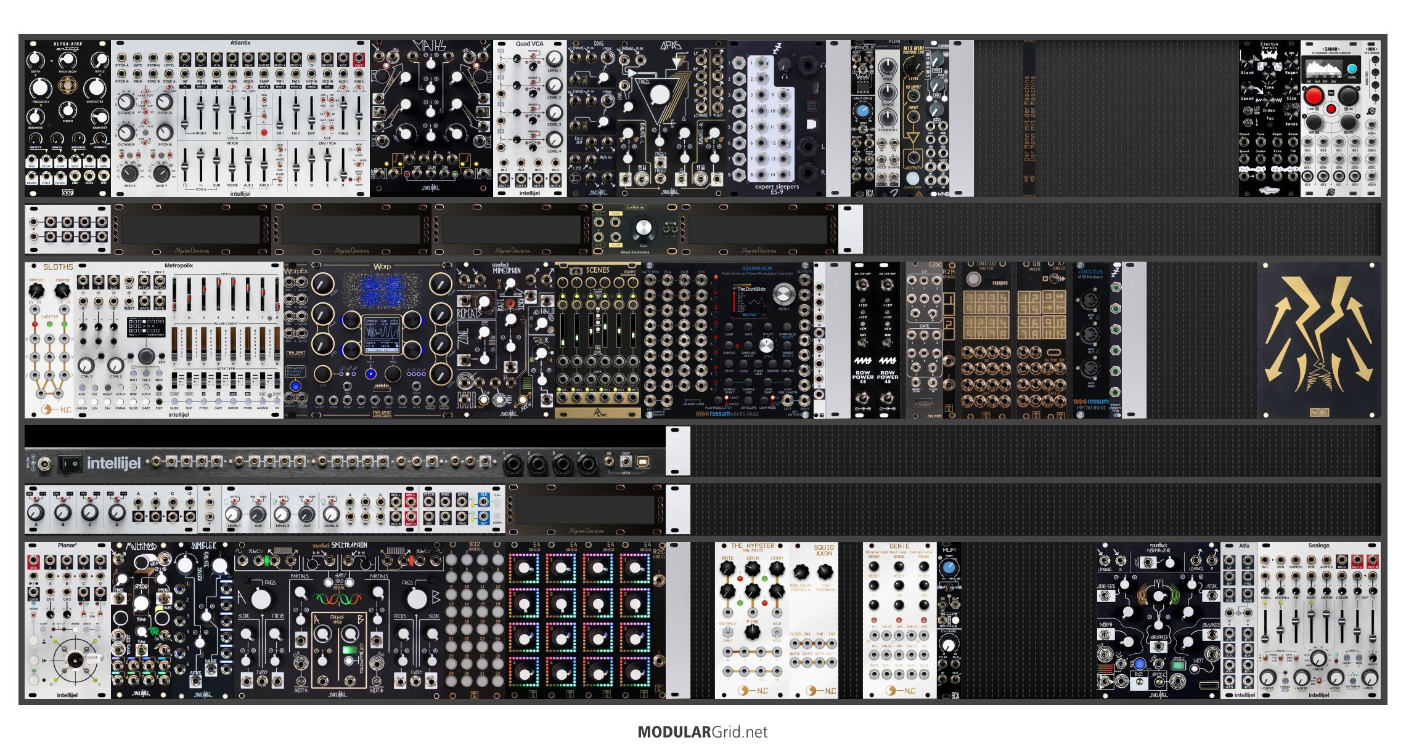This screenshot has height=745, width=1406.
Task: Open the Spectraphon module
Action: tap(339, 621)
